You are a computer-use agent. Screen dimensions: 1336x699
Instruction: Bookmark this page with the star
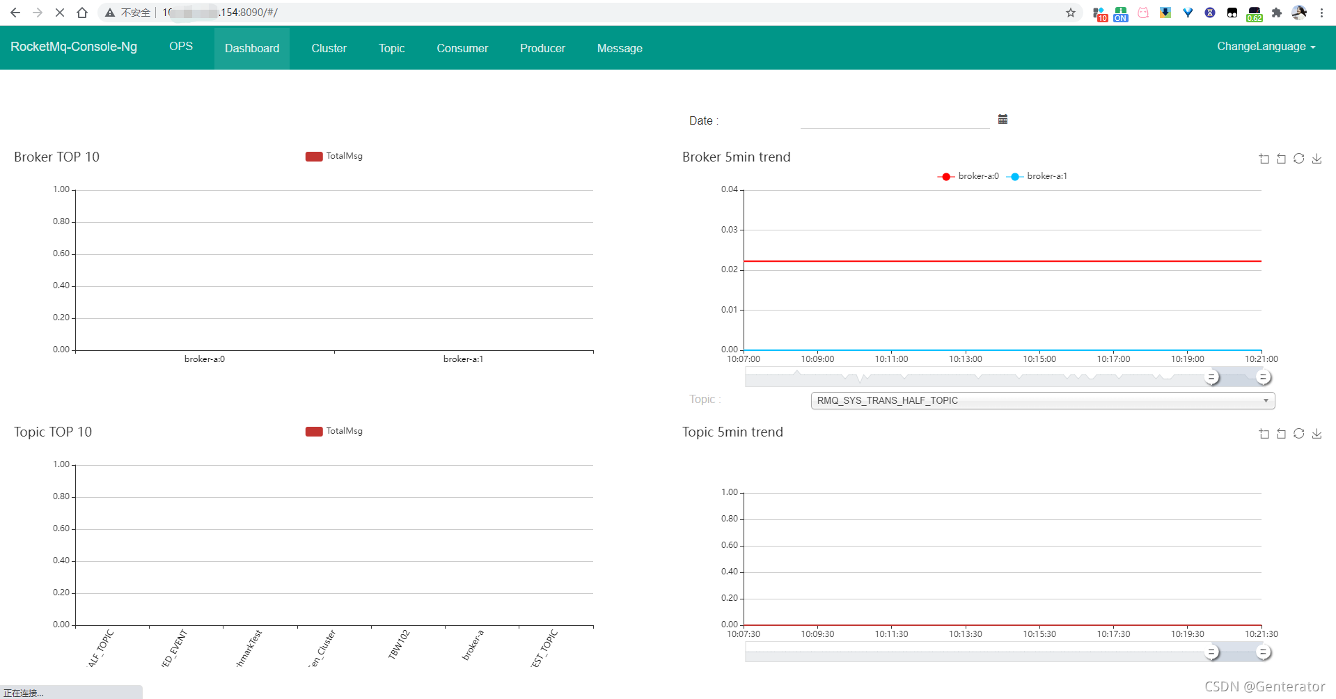point(1071,13)
